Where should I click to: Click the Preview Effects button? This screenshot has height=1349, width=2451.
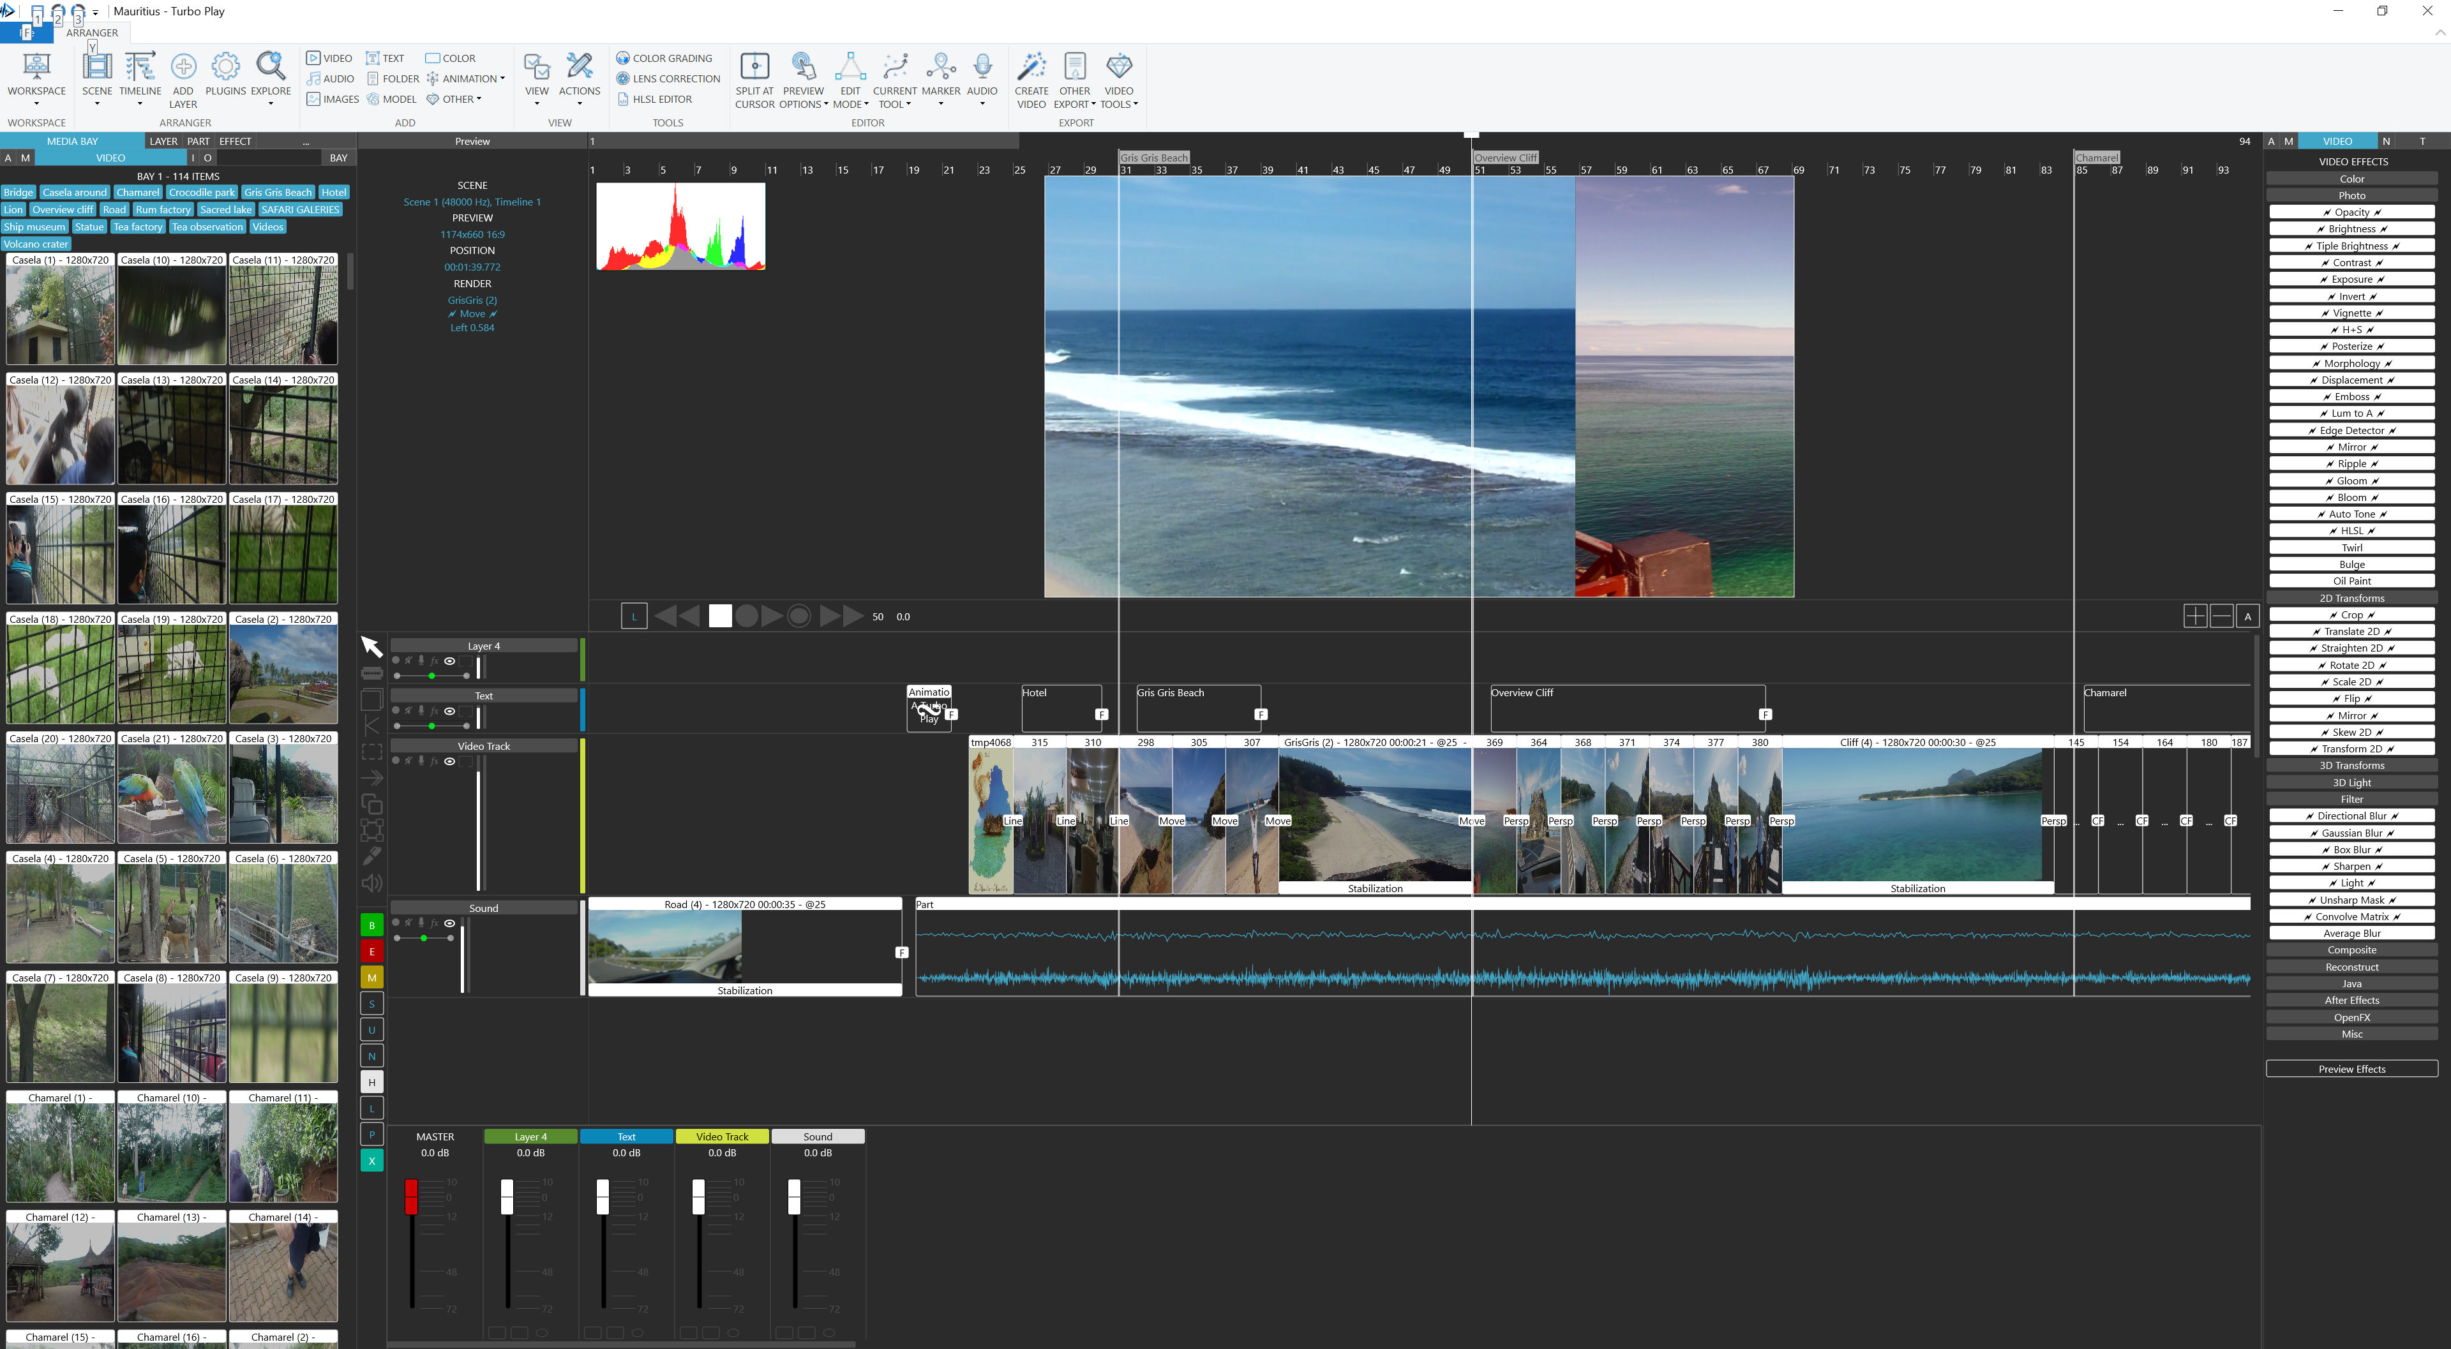[x=2351, y=1070]
